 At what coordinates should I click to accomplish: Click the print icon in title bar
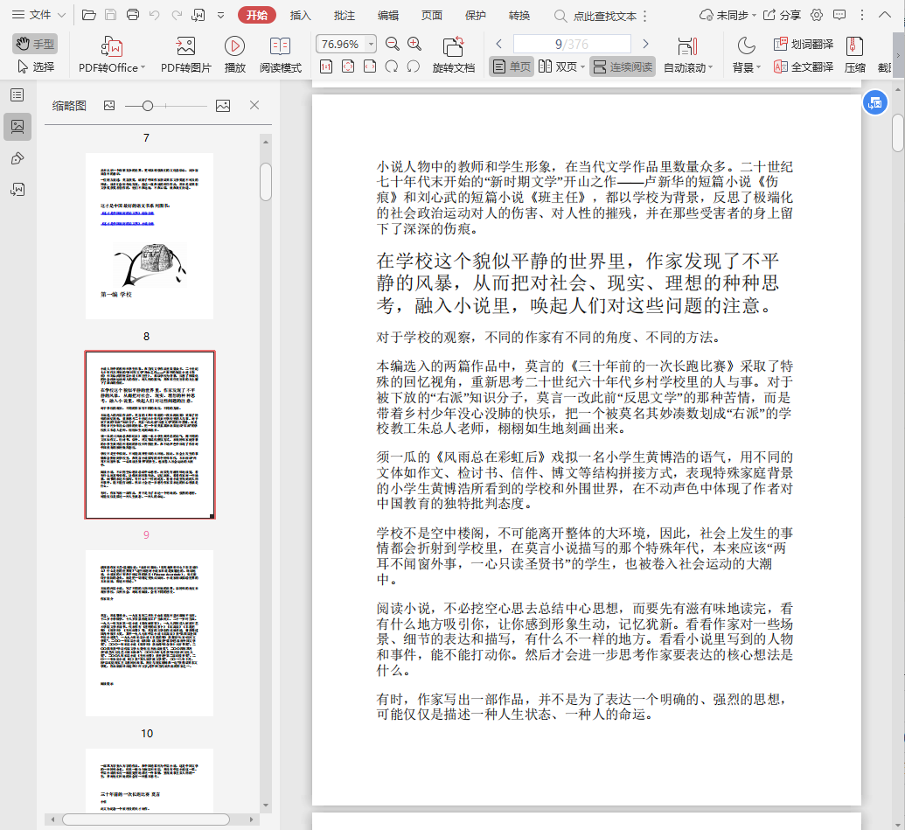coord(132,15)
